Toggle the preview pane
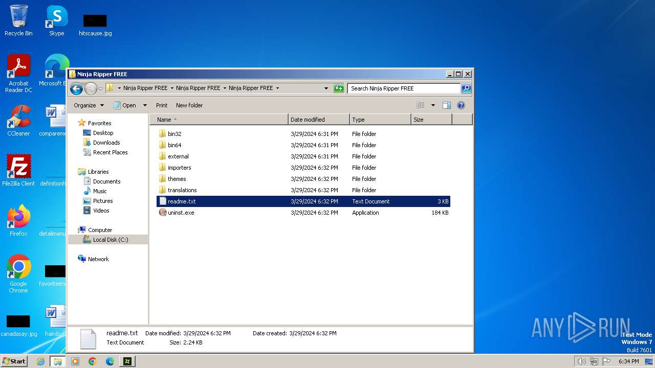 point(447,105)
